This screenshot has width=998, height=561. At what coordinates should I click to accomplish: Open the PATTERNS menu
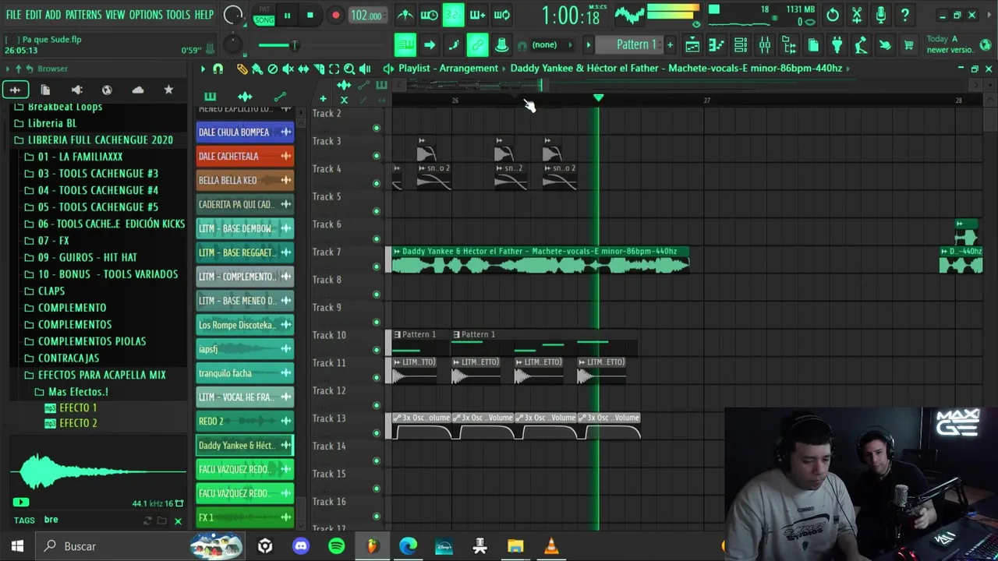point(83,15)
